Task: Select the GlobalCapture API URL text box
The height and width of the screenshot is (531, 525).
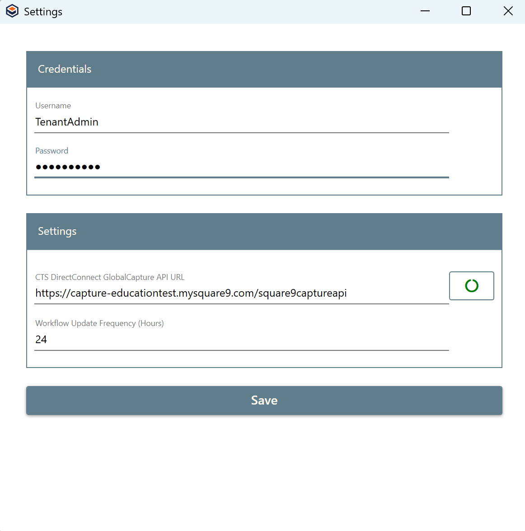Action: [241, 293]
